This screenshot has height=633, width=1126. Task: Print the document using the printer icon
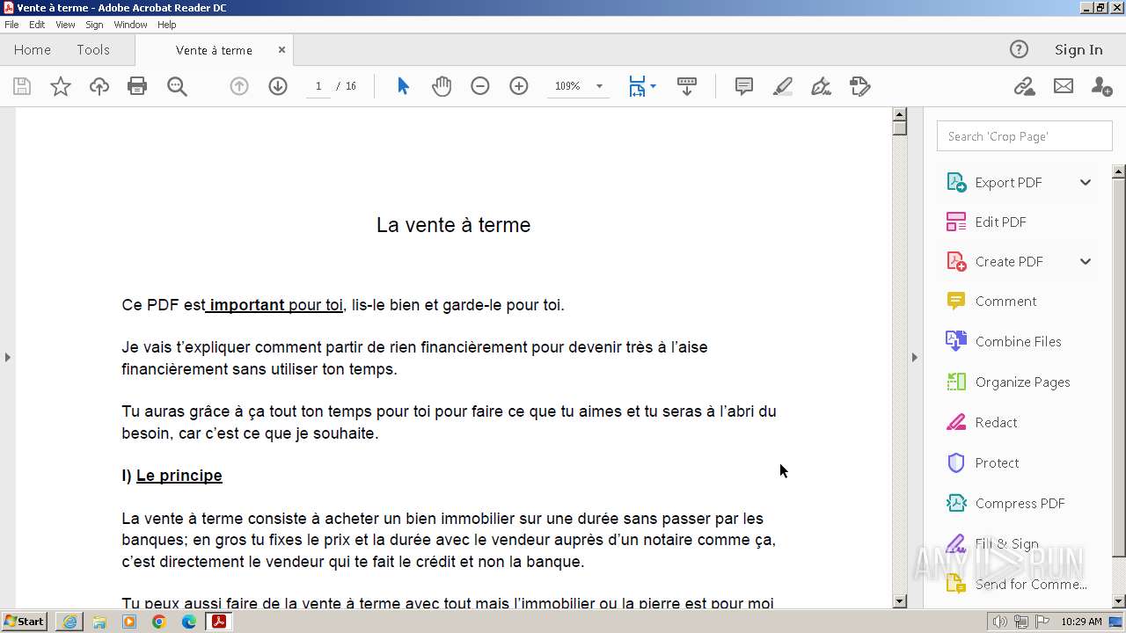pos(137,86)
